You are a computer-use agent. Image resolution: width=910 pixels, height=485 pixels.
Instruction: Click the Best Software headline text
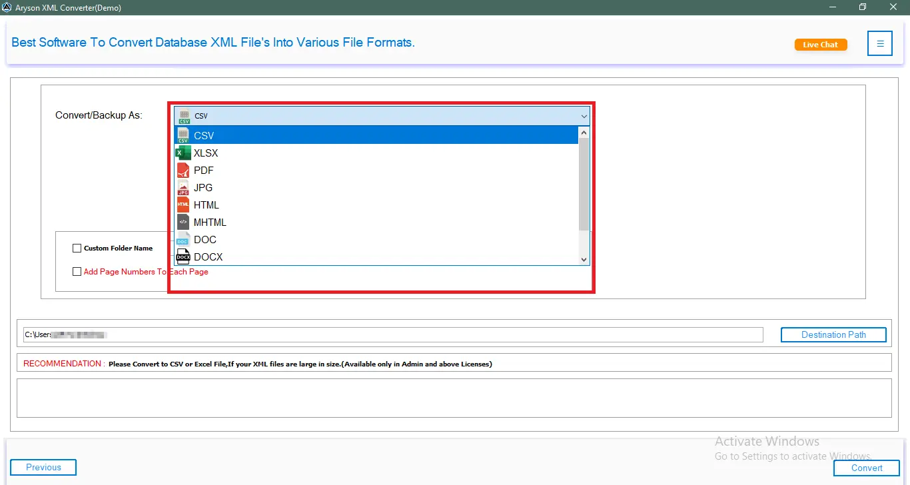click(x=213, y=43)
